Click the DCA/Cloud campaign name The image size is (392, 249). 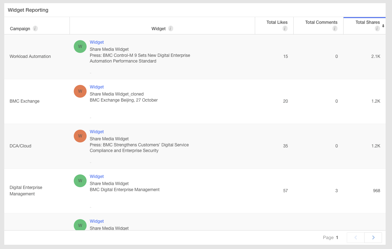click(x=20, y=146)
